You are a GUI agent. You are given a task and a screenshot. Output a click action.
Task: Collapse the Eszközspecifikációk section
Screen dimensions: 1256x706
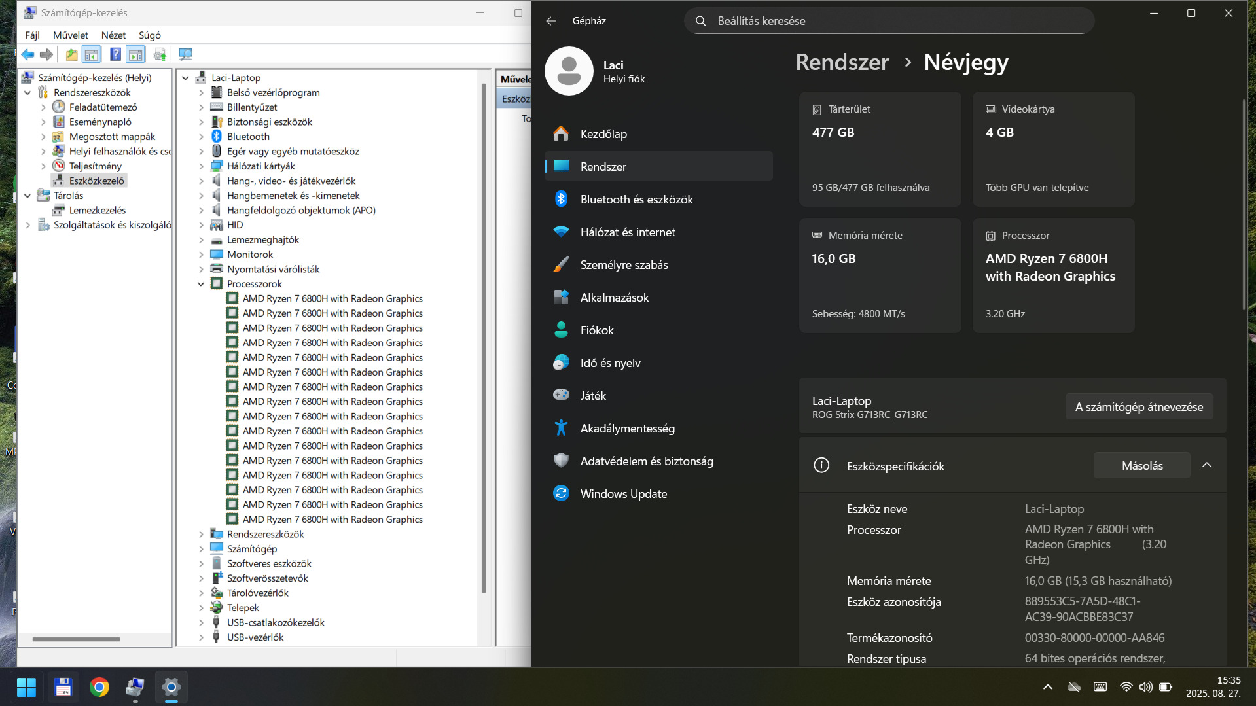(1207, 465)
